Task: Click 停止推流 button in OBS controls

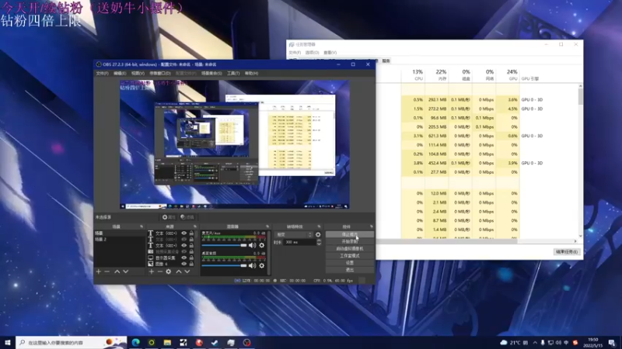Action: (349, 235)
